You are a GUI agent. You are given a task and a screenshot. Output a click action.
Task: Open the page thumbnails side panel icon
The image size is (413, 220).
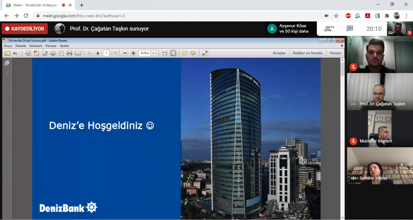click(x=7, y=63)
